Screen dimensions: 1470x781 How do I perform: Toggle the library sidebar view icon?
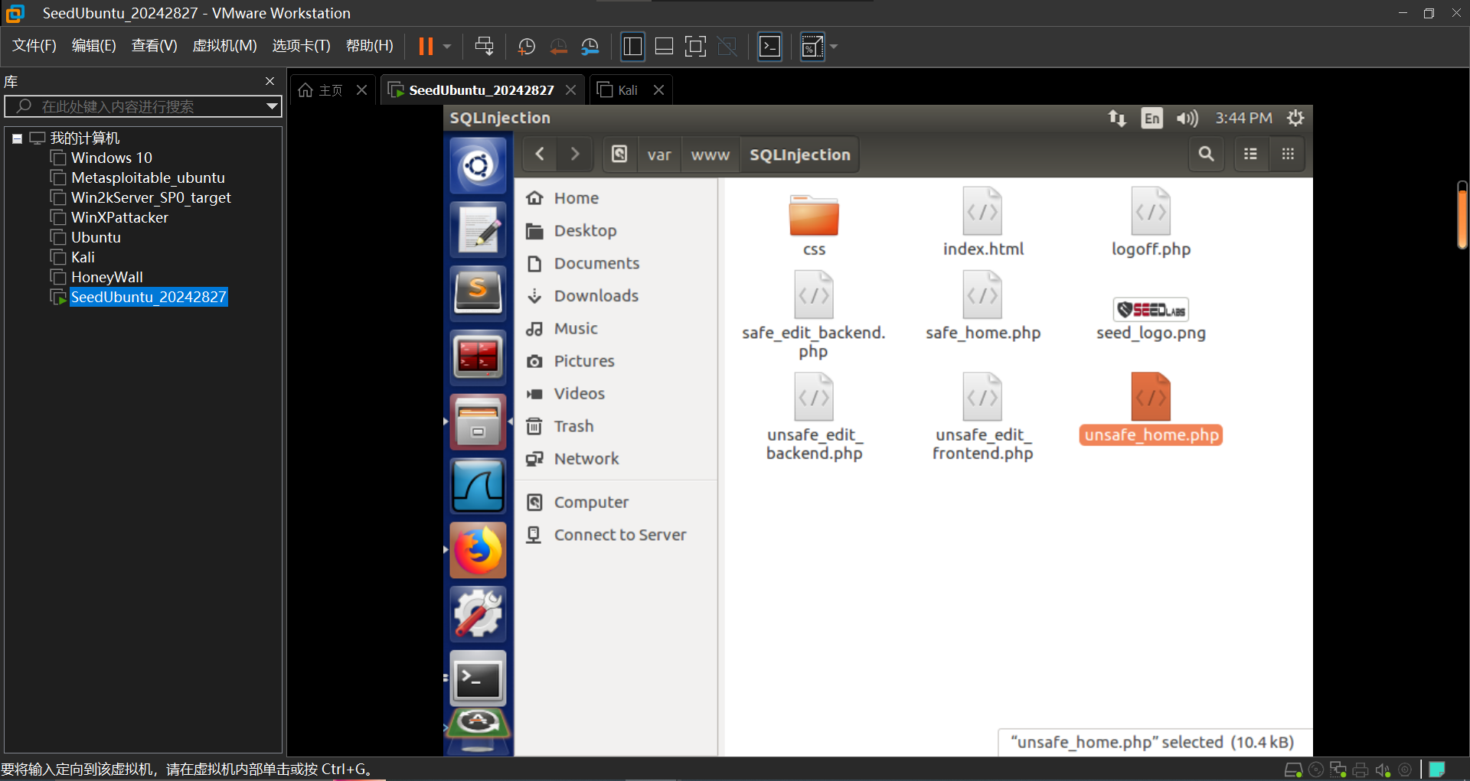[632, 47]
